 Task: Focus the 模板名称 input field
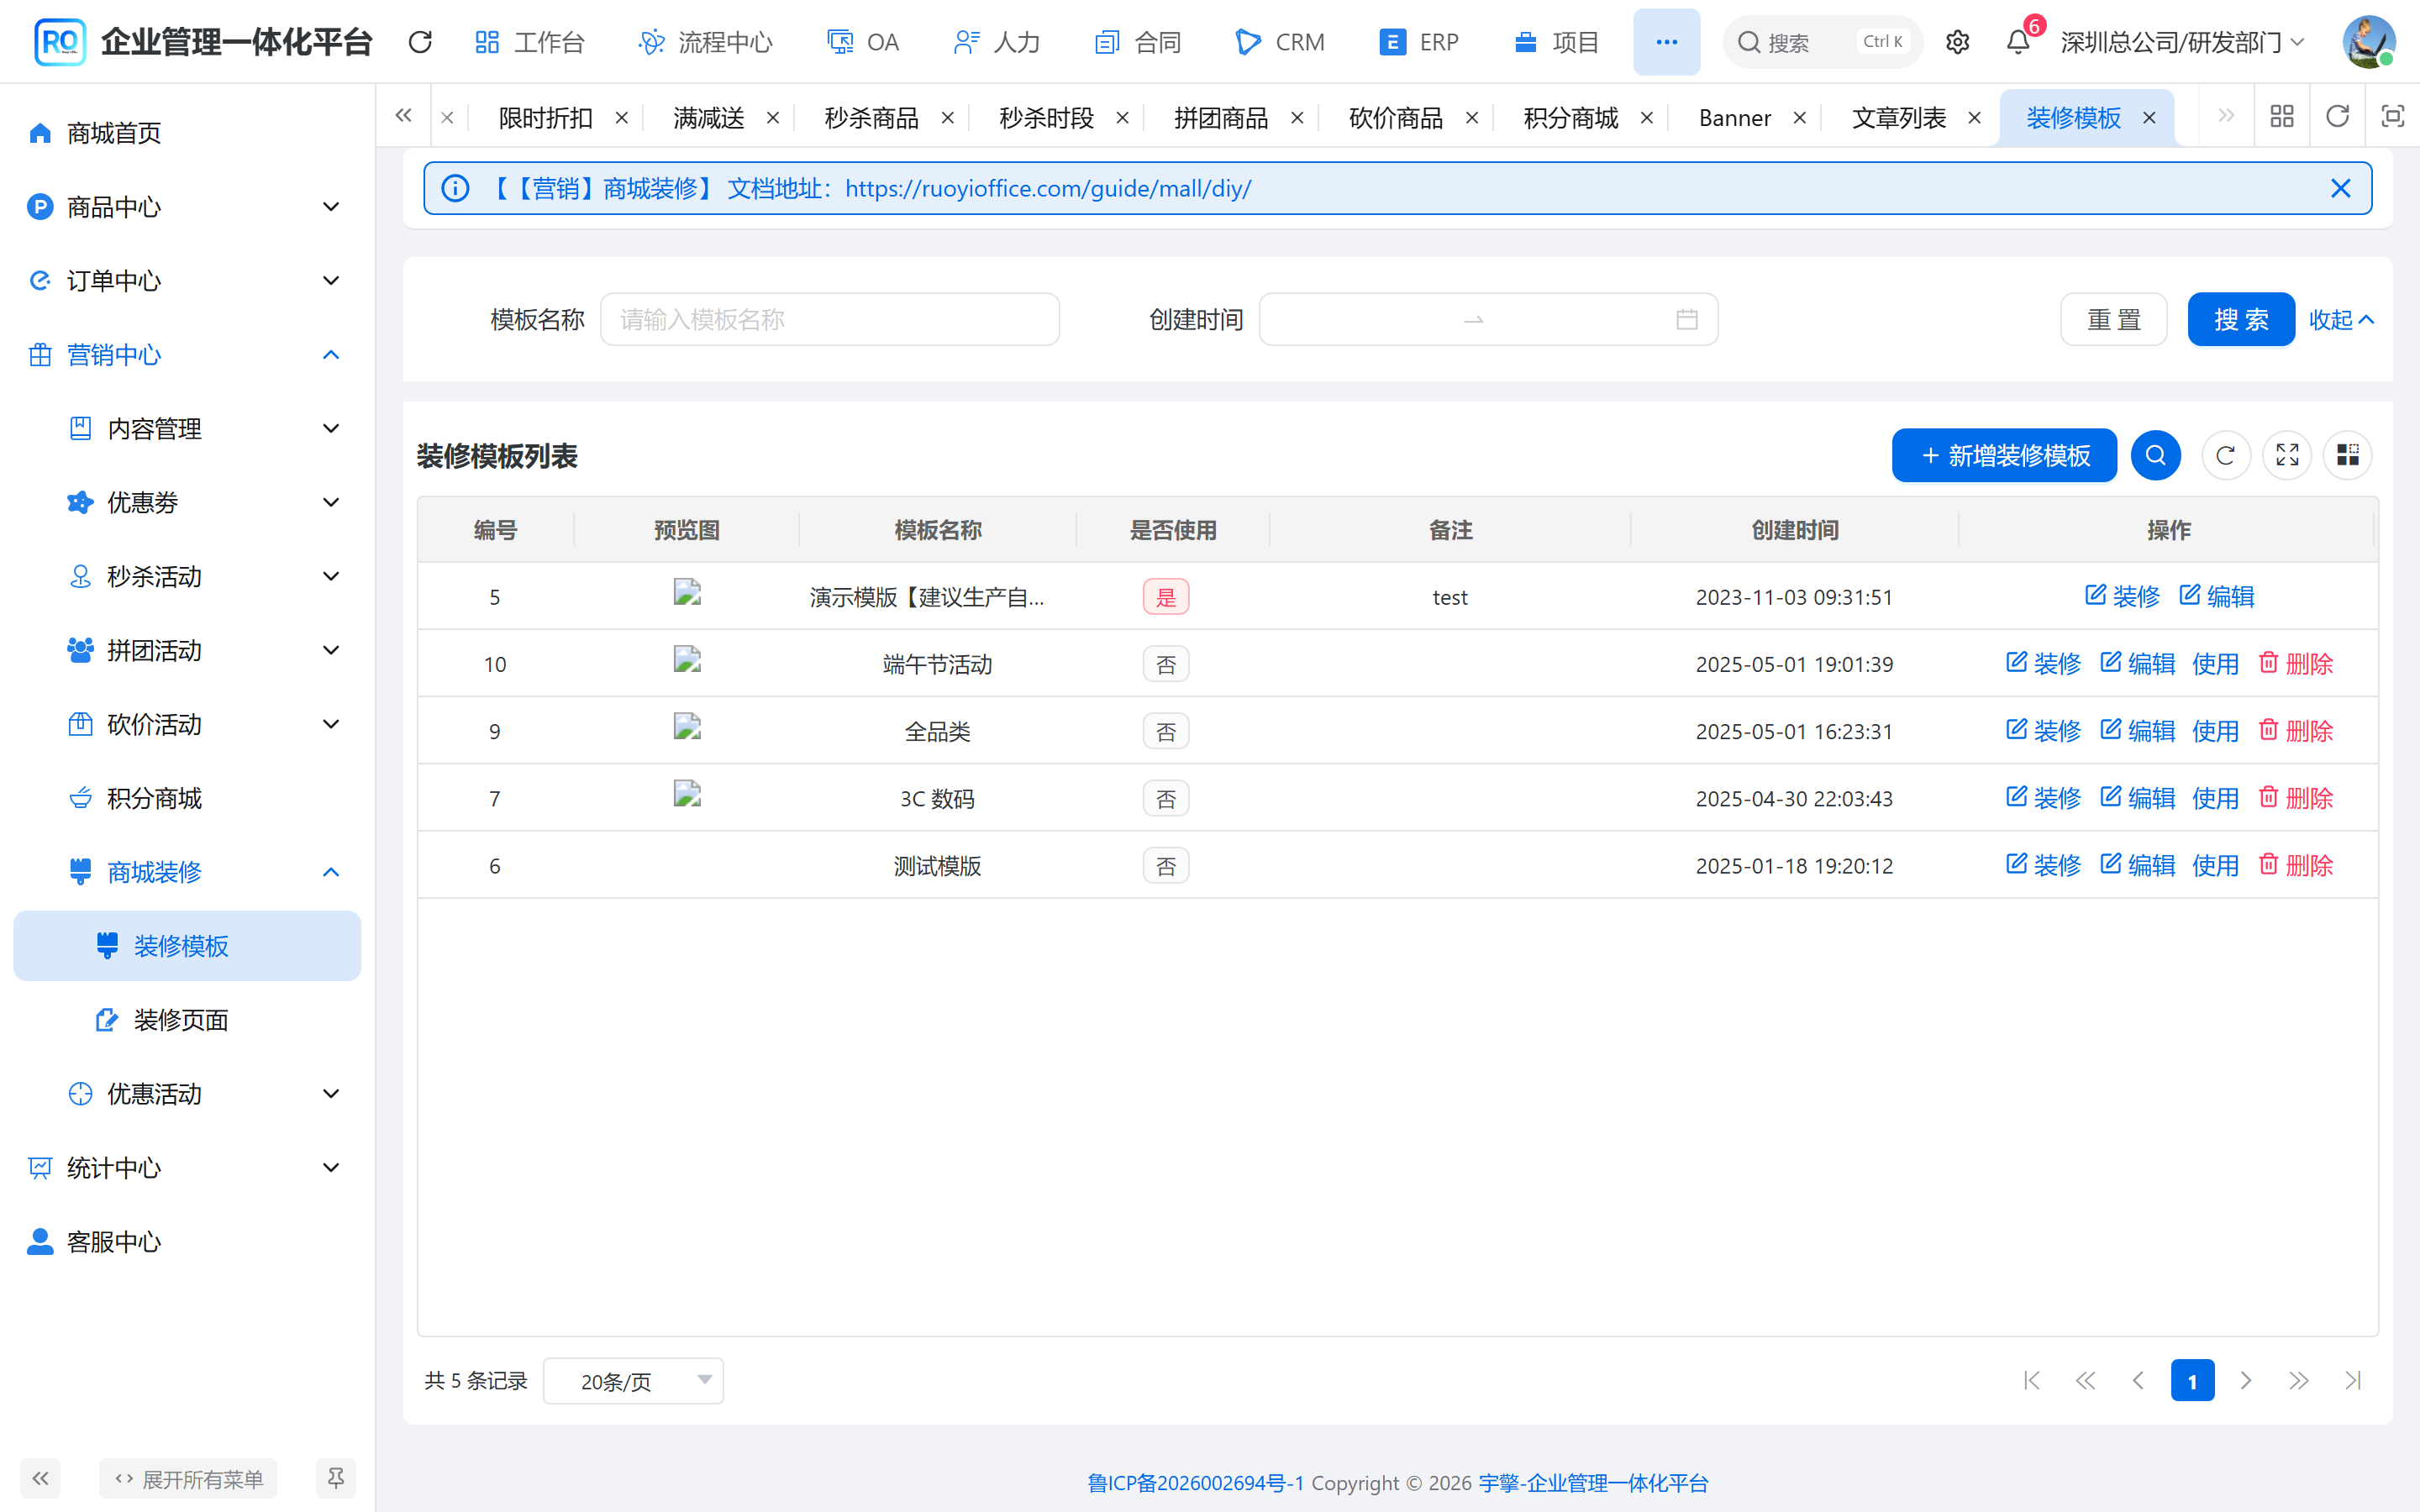coord(829,320)
